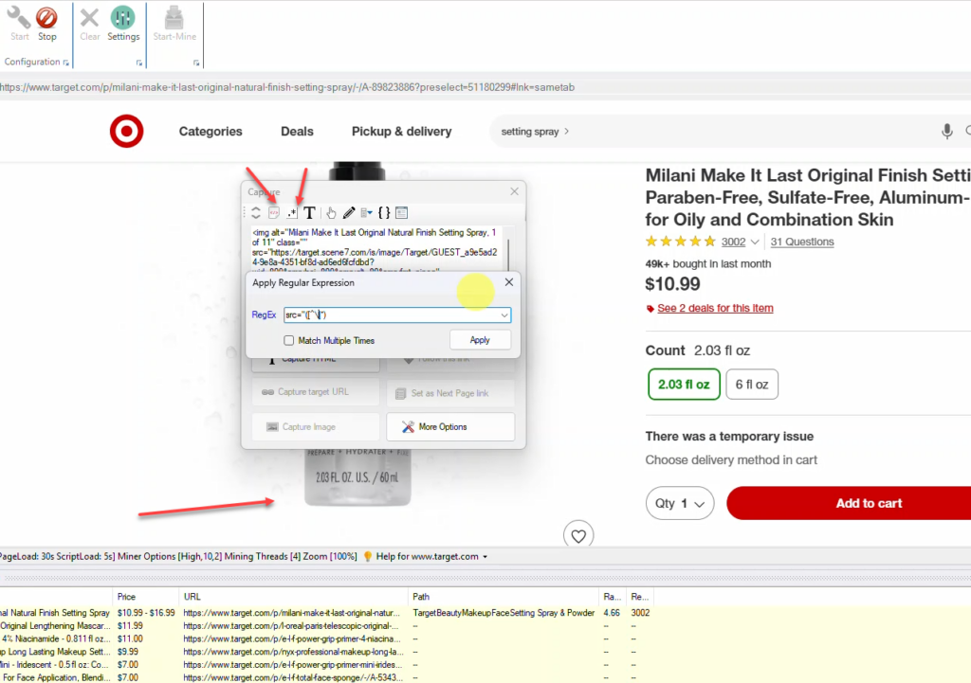
Task: Open the Settings sliders icon
Action: click(x=122, y=18)
